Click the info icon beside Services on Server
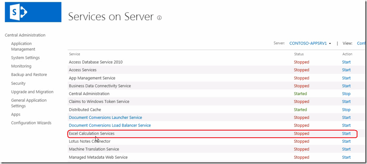 (x=159, y=17)
